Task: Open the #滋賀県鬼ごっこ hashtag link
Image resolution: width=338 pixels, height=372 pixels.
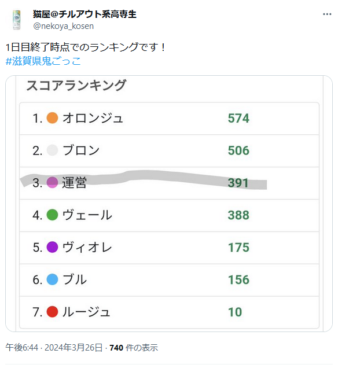Action: click(43, 61)
